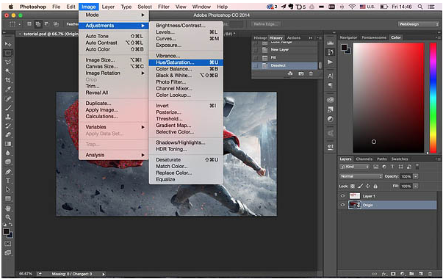
Task: Open the Layer menu
Action: [108, 7]
